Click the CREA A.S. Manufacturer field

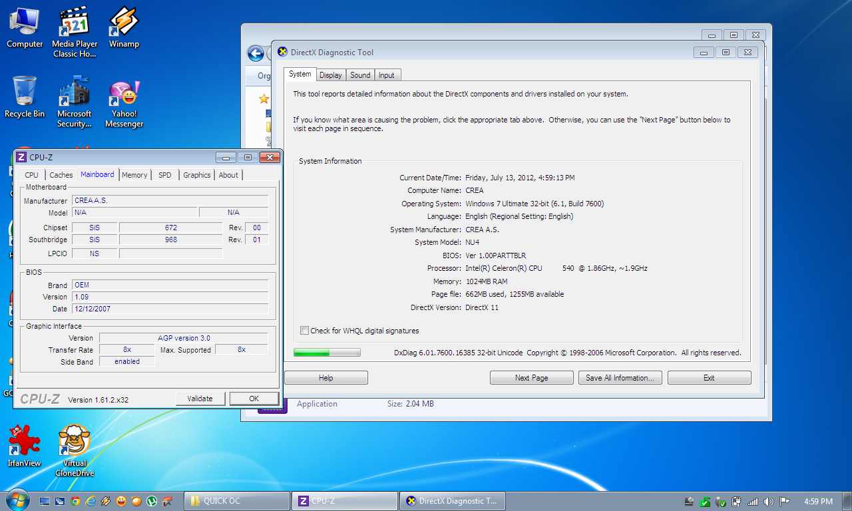pos(170,200)
